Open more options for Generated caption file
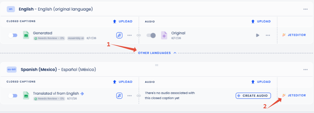This screenshot has width=314, height=113. pos(130,35)
